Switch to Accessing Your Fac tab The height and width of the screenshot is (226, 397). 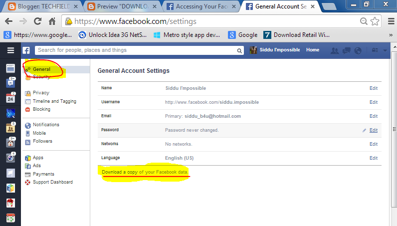point(201,6)
